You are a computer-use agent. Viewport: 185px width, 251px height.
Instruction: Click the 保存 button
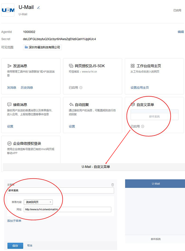click(x=15, y=246)
